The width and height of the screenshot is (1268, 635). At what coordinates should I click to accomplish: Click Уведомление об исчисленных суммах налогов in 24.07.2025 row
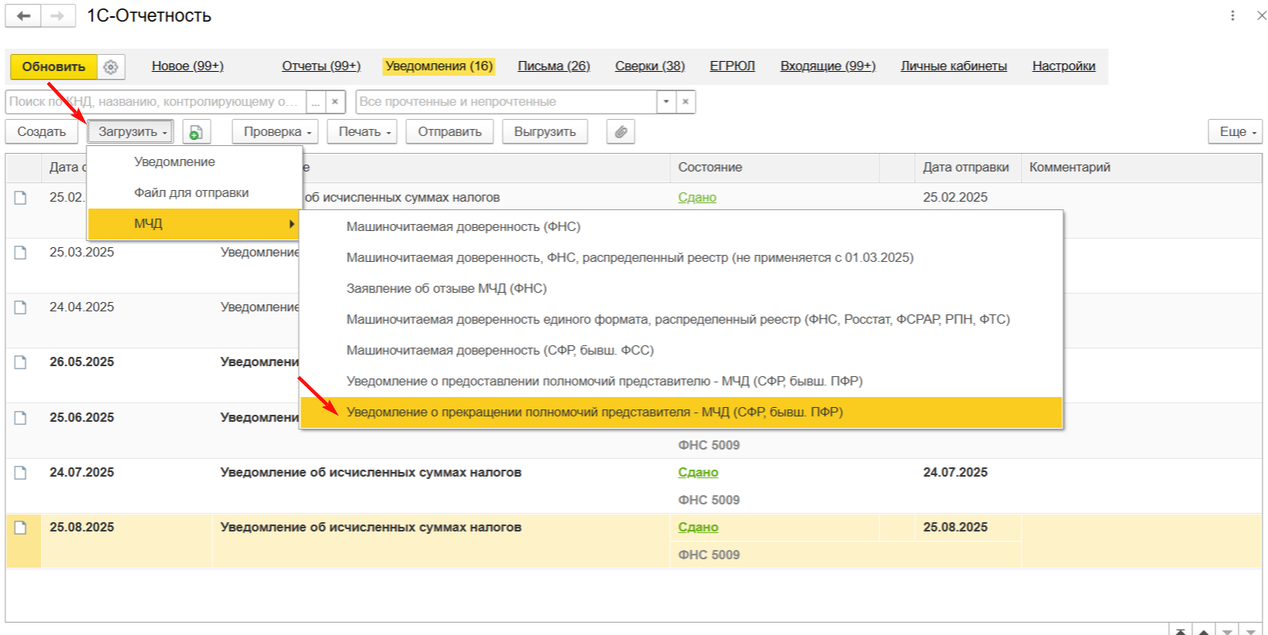click(371, 473)
